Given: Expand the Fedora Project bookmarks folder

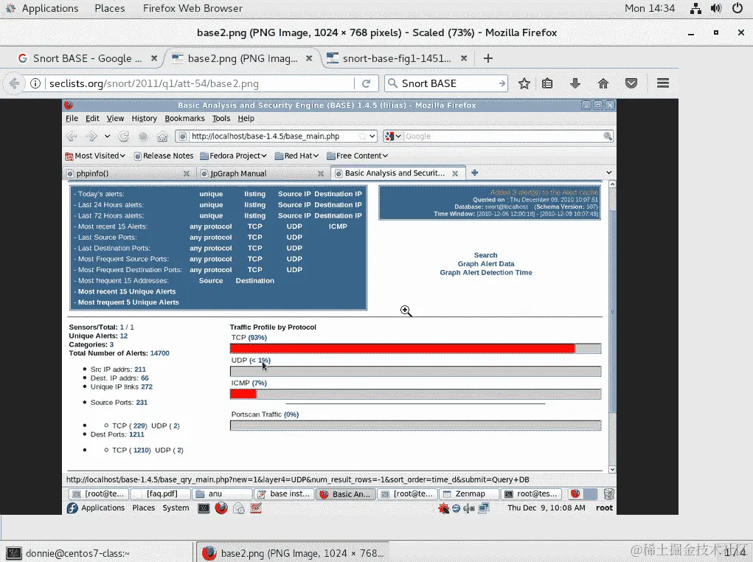Looking at the screenshot, I should coord(233,156).
